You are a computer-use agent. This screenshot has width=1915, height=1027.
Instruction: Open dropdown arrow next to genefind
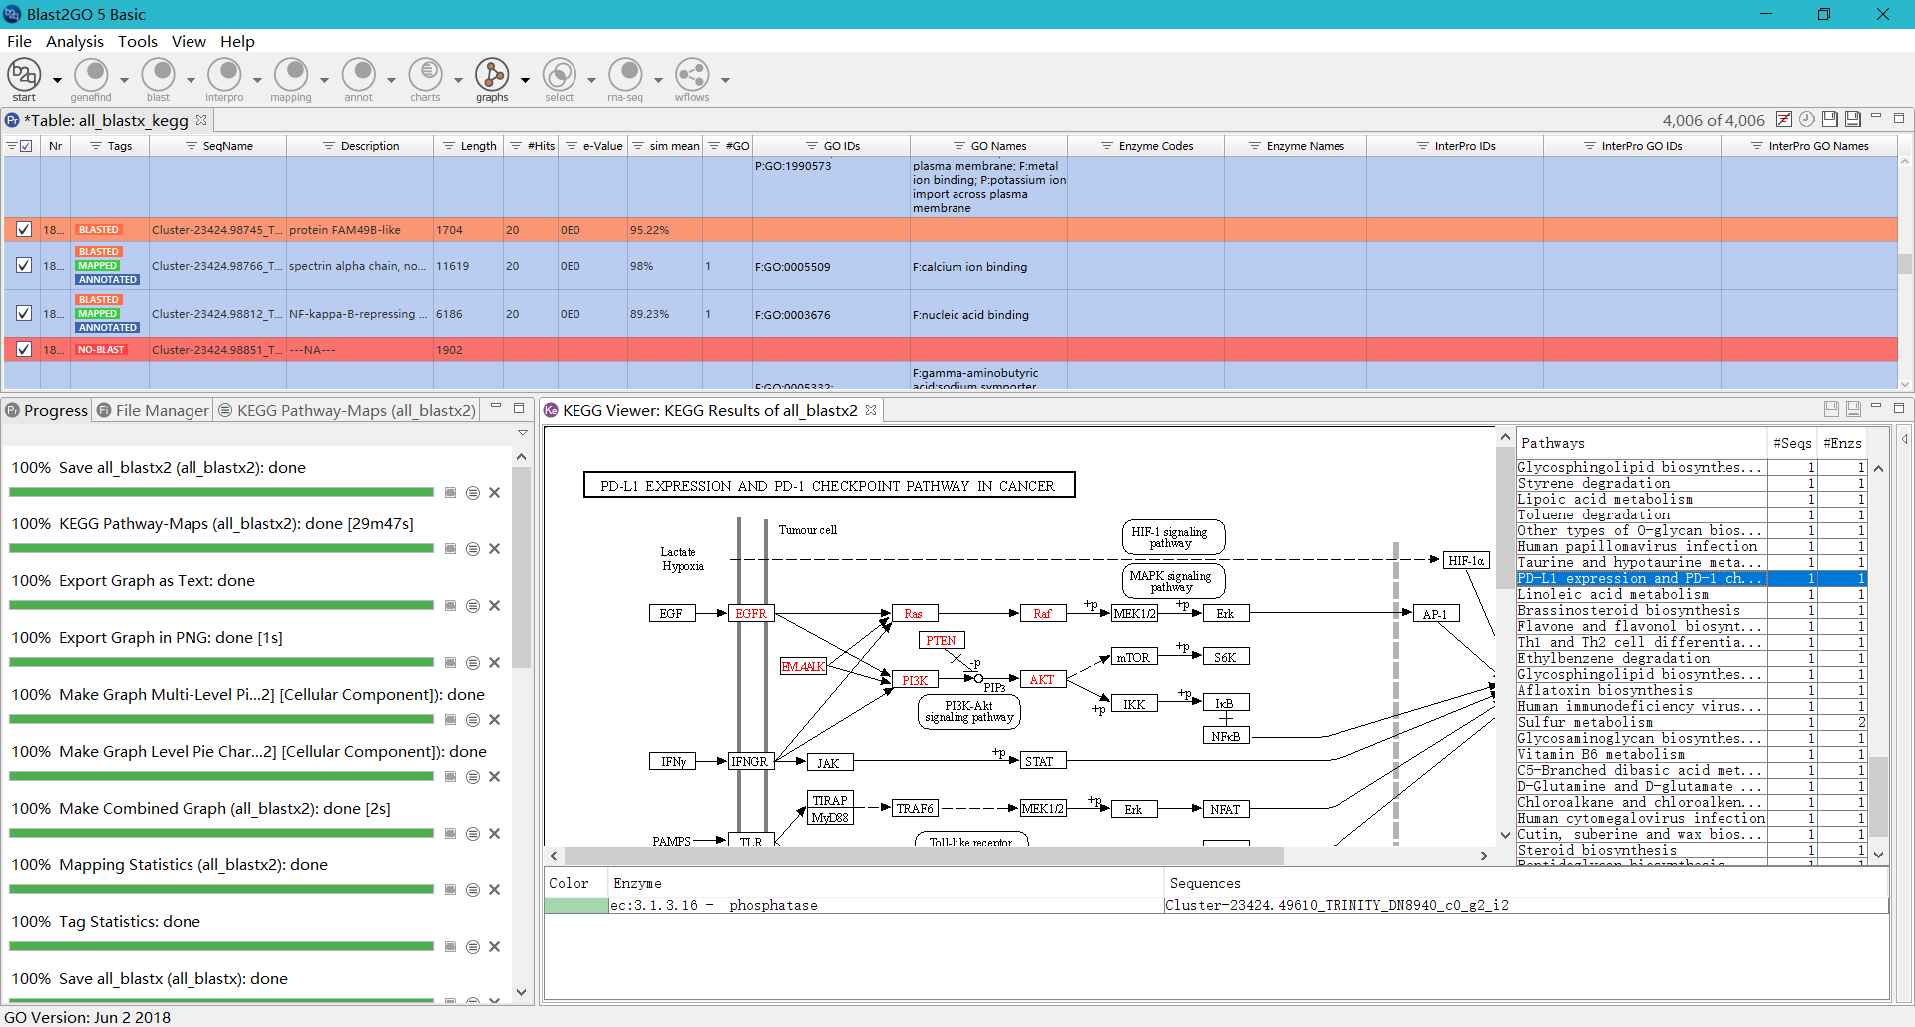point(124,80)
